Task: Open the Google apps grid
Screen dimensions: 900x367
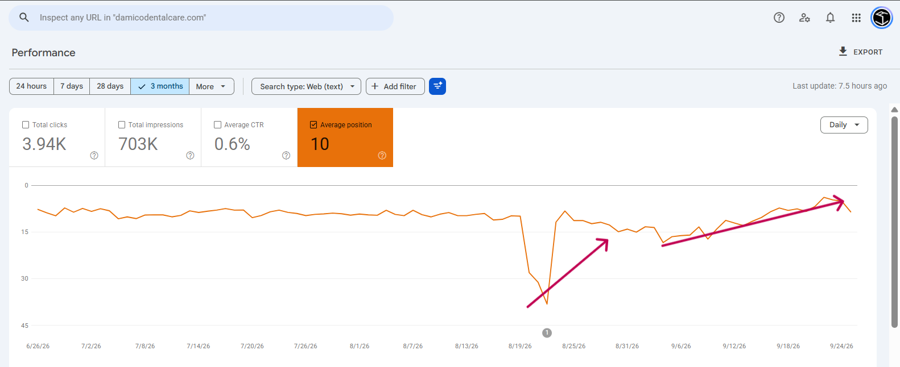Action: coord(856,18)
